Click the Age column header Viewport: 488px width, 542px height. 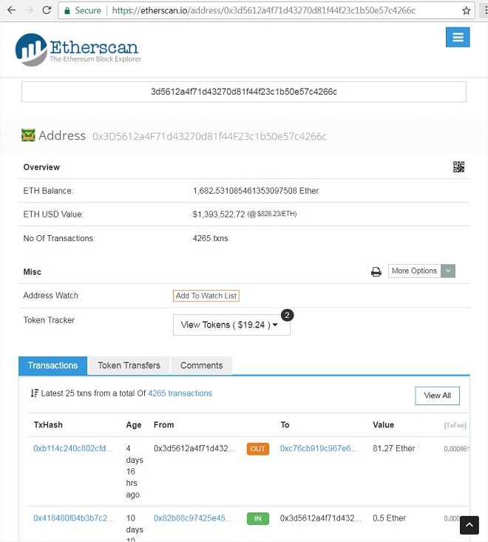coord(134,425)
